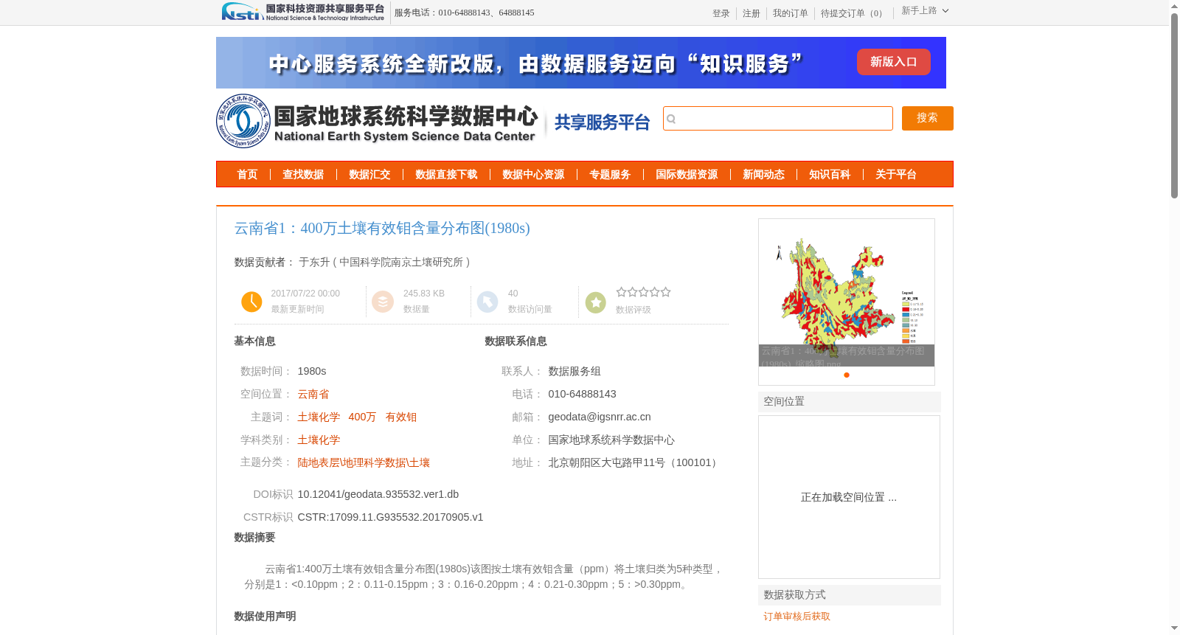Click the 基本信息 heading

pos(254,341)
